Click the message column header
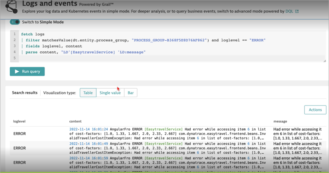Viewport: 329px width, 173px height. pyautogui.click(x=280, y=121)
